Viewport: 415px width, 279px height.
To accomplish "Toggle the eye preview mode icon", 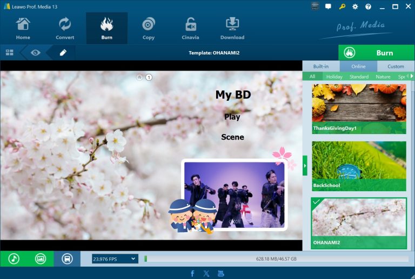I will (x=36, y=53).
